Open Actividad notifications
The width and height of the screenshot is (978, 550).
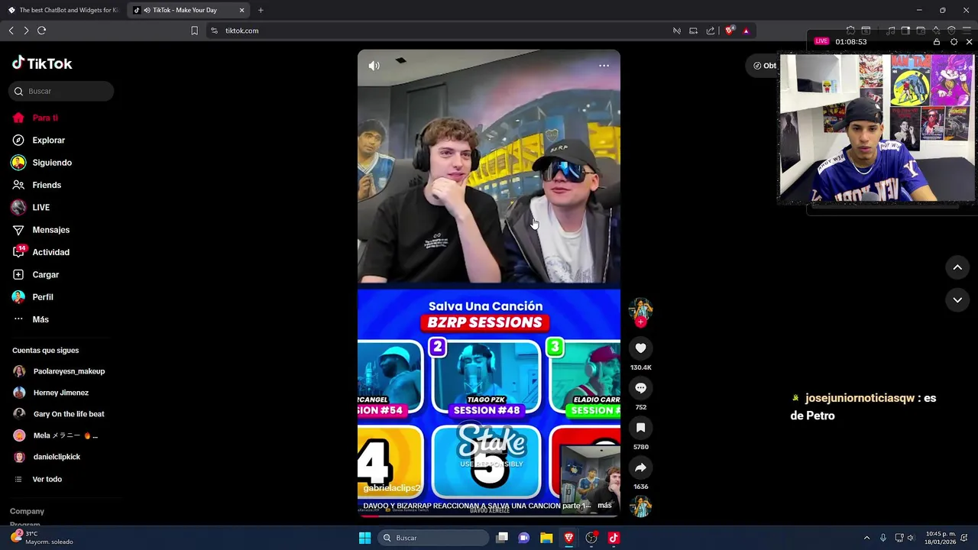40,252
